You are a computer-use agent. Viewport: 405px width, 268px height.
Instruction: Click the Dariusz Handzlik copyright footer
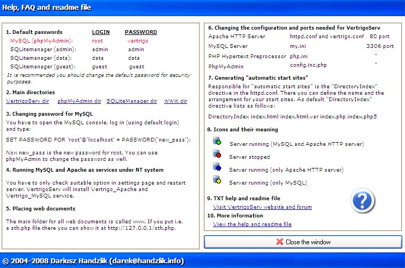click(94, 261)
